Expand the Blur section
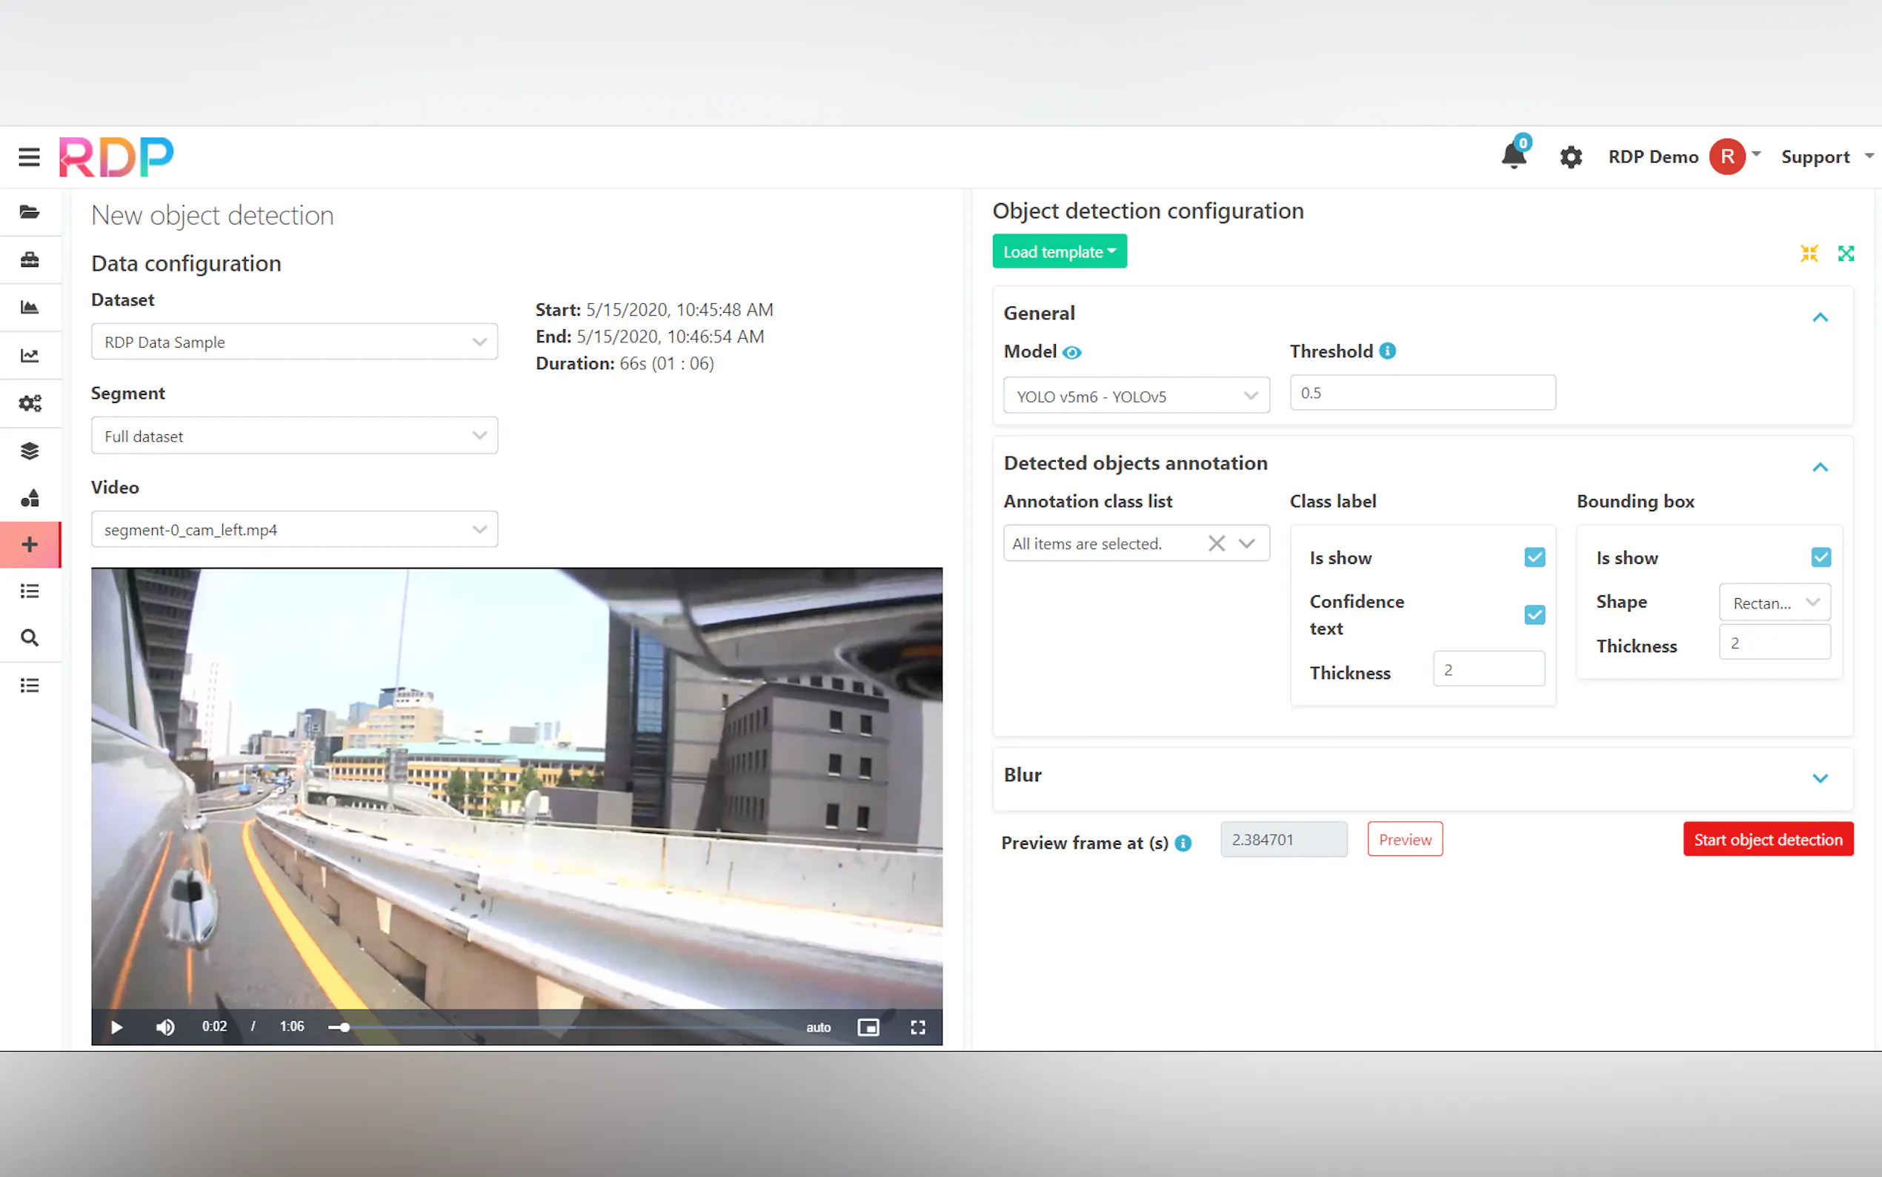 tap(1820, 778)
